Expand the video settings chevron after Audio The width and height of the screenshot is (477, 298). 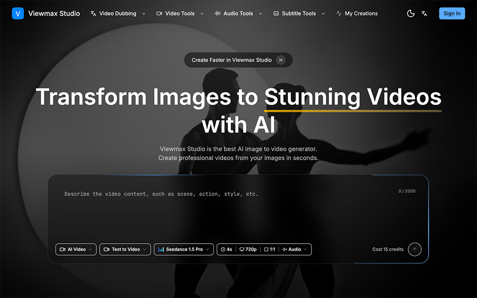[x=305, y=250]
